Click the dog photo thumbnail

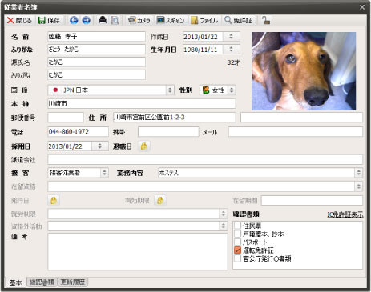[304, 71]
